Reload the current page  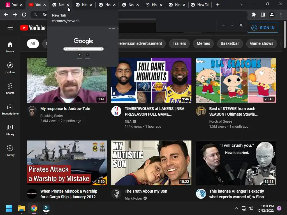(x=24, y=15)
